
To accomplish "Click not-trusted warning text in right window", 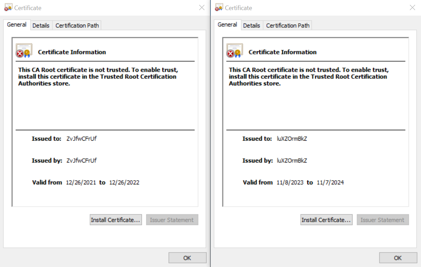I will pos(309,77).
